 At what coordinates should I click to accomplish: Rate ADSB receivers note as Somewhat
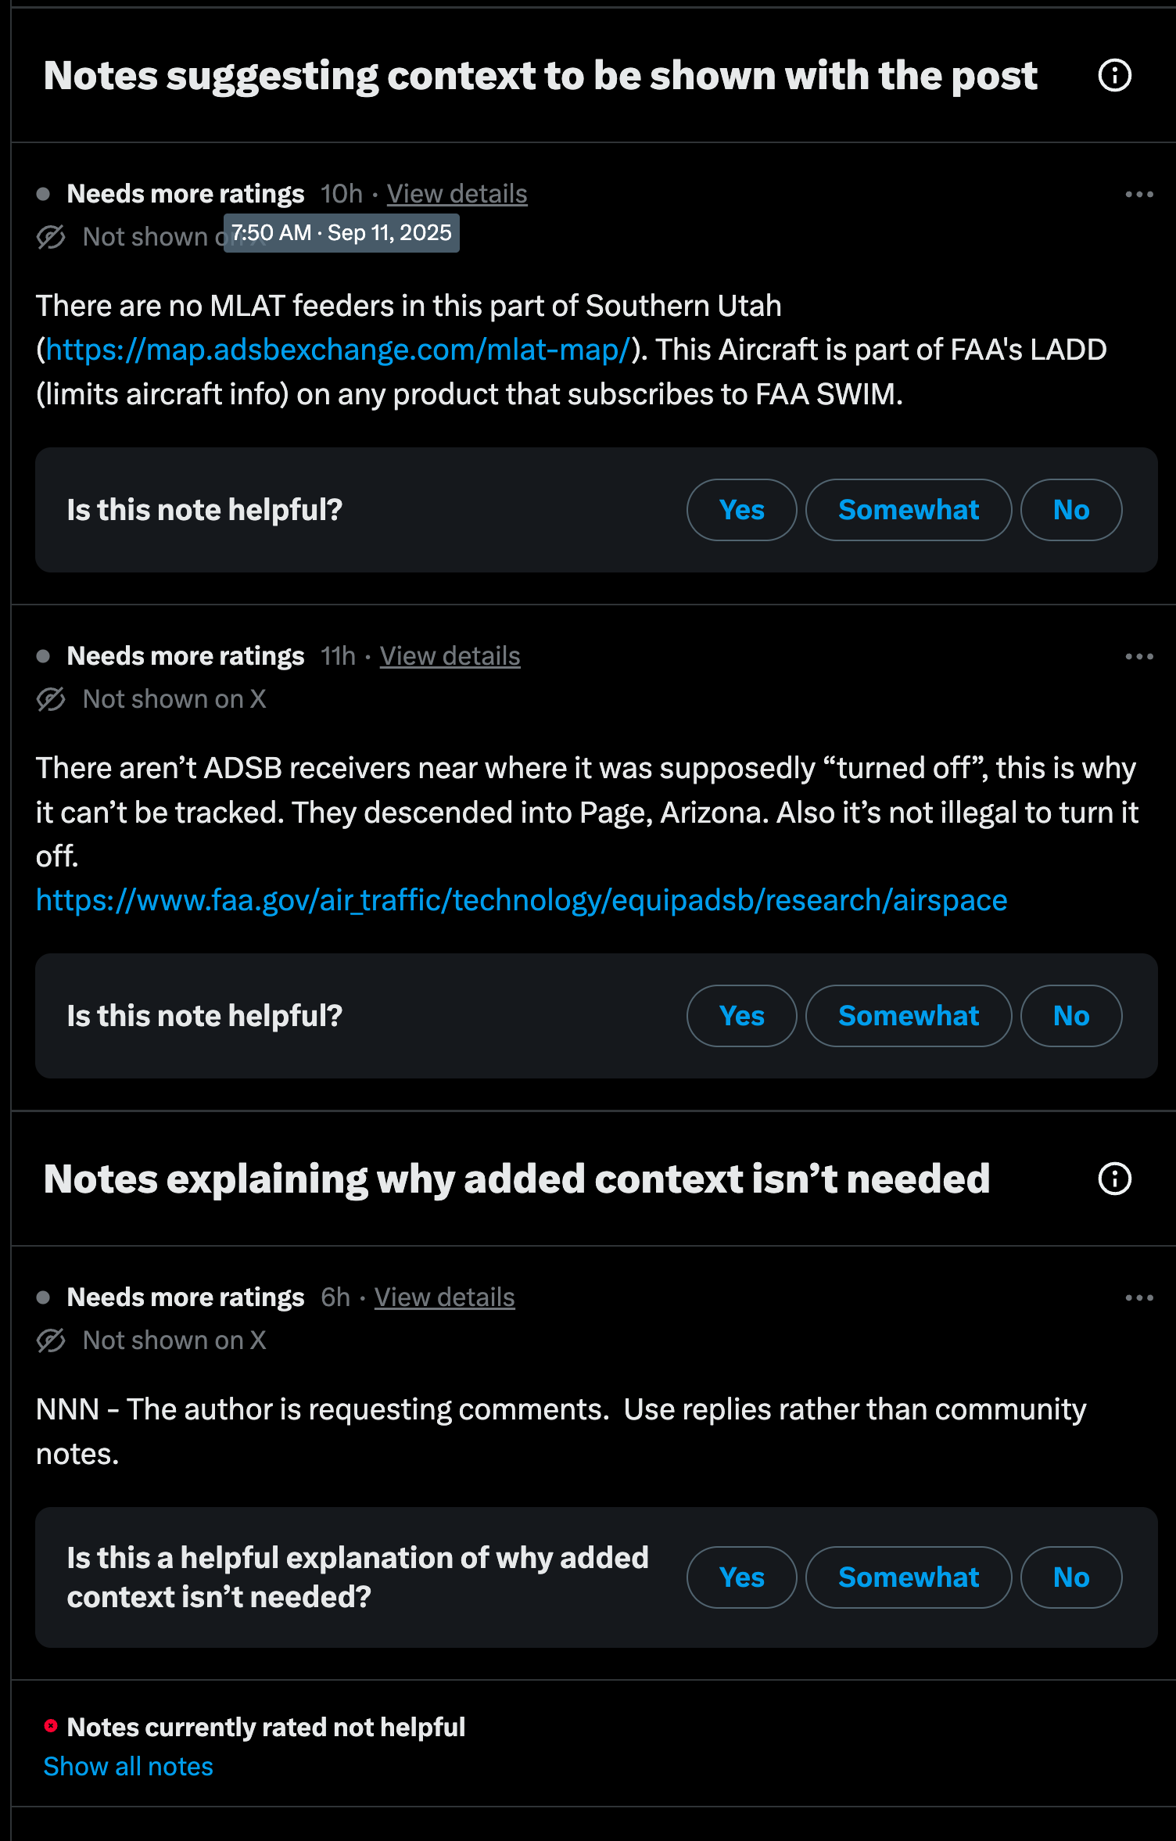pyautogui.click(x=908, y=1016)
